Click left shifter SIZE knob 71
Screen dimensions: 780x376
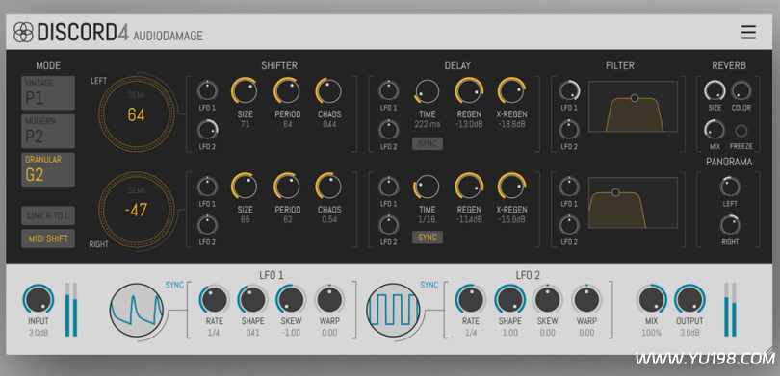(245, 91)
